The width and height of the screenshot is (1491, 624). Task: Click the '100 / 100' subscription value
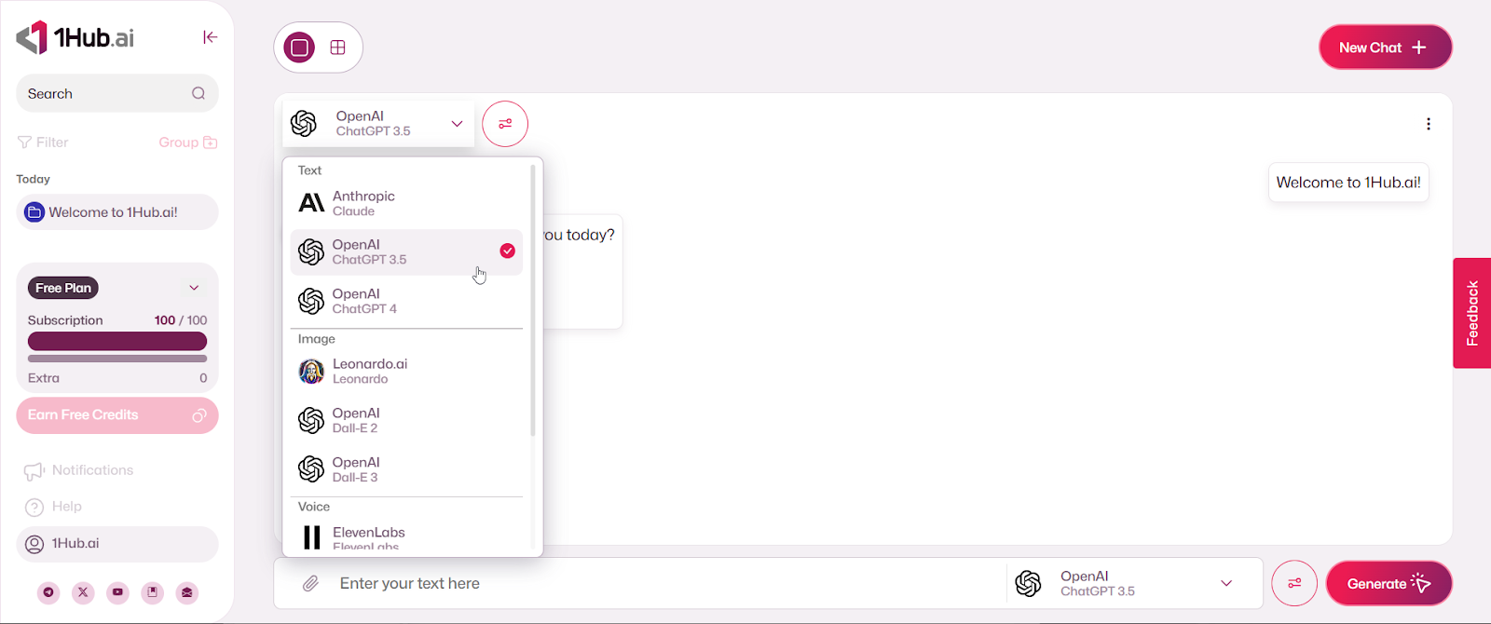click(181, 320)
